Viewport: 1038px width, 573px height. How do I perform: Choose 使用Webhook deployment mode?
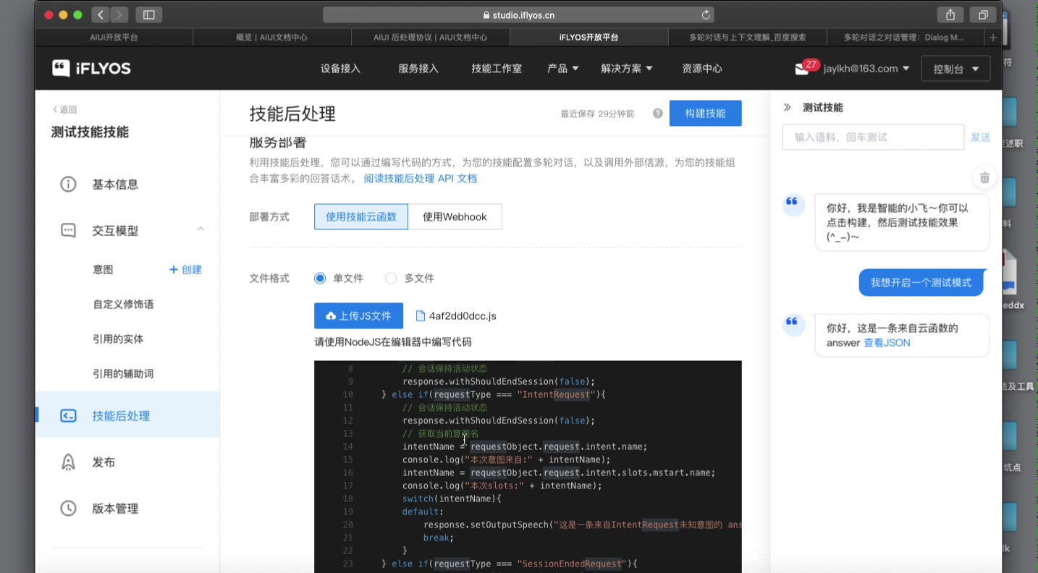455,217
